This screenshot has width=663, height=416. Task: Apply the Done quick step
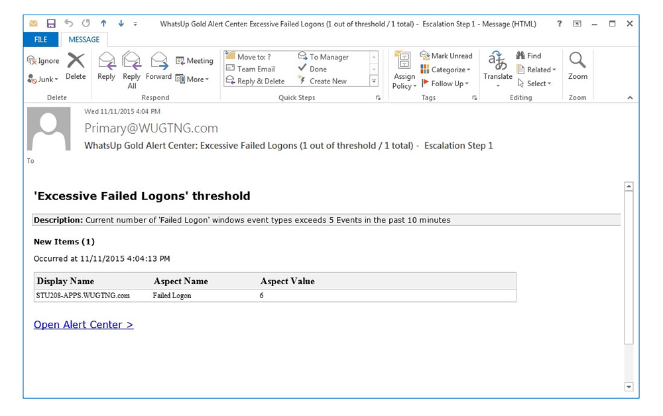pyautogui.click(x=312, y=69)
